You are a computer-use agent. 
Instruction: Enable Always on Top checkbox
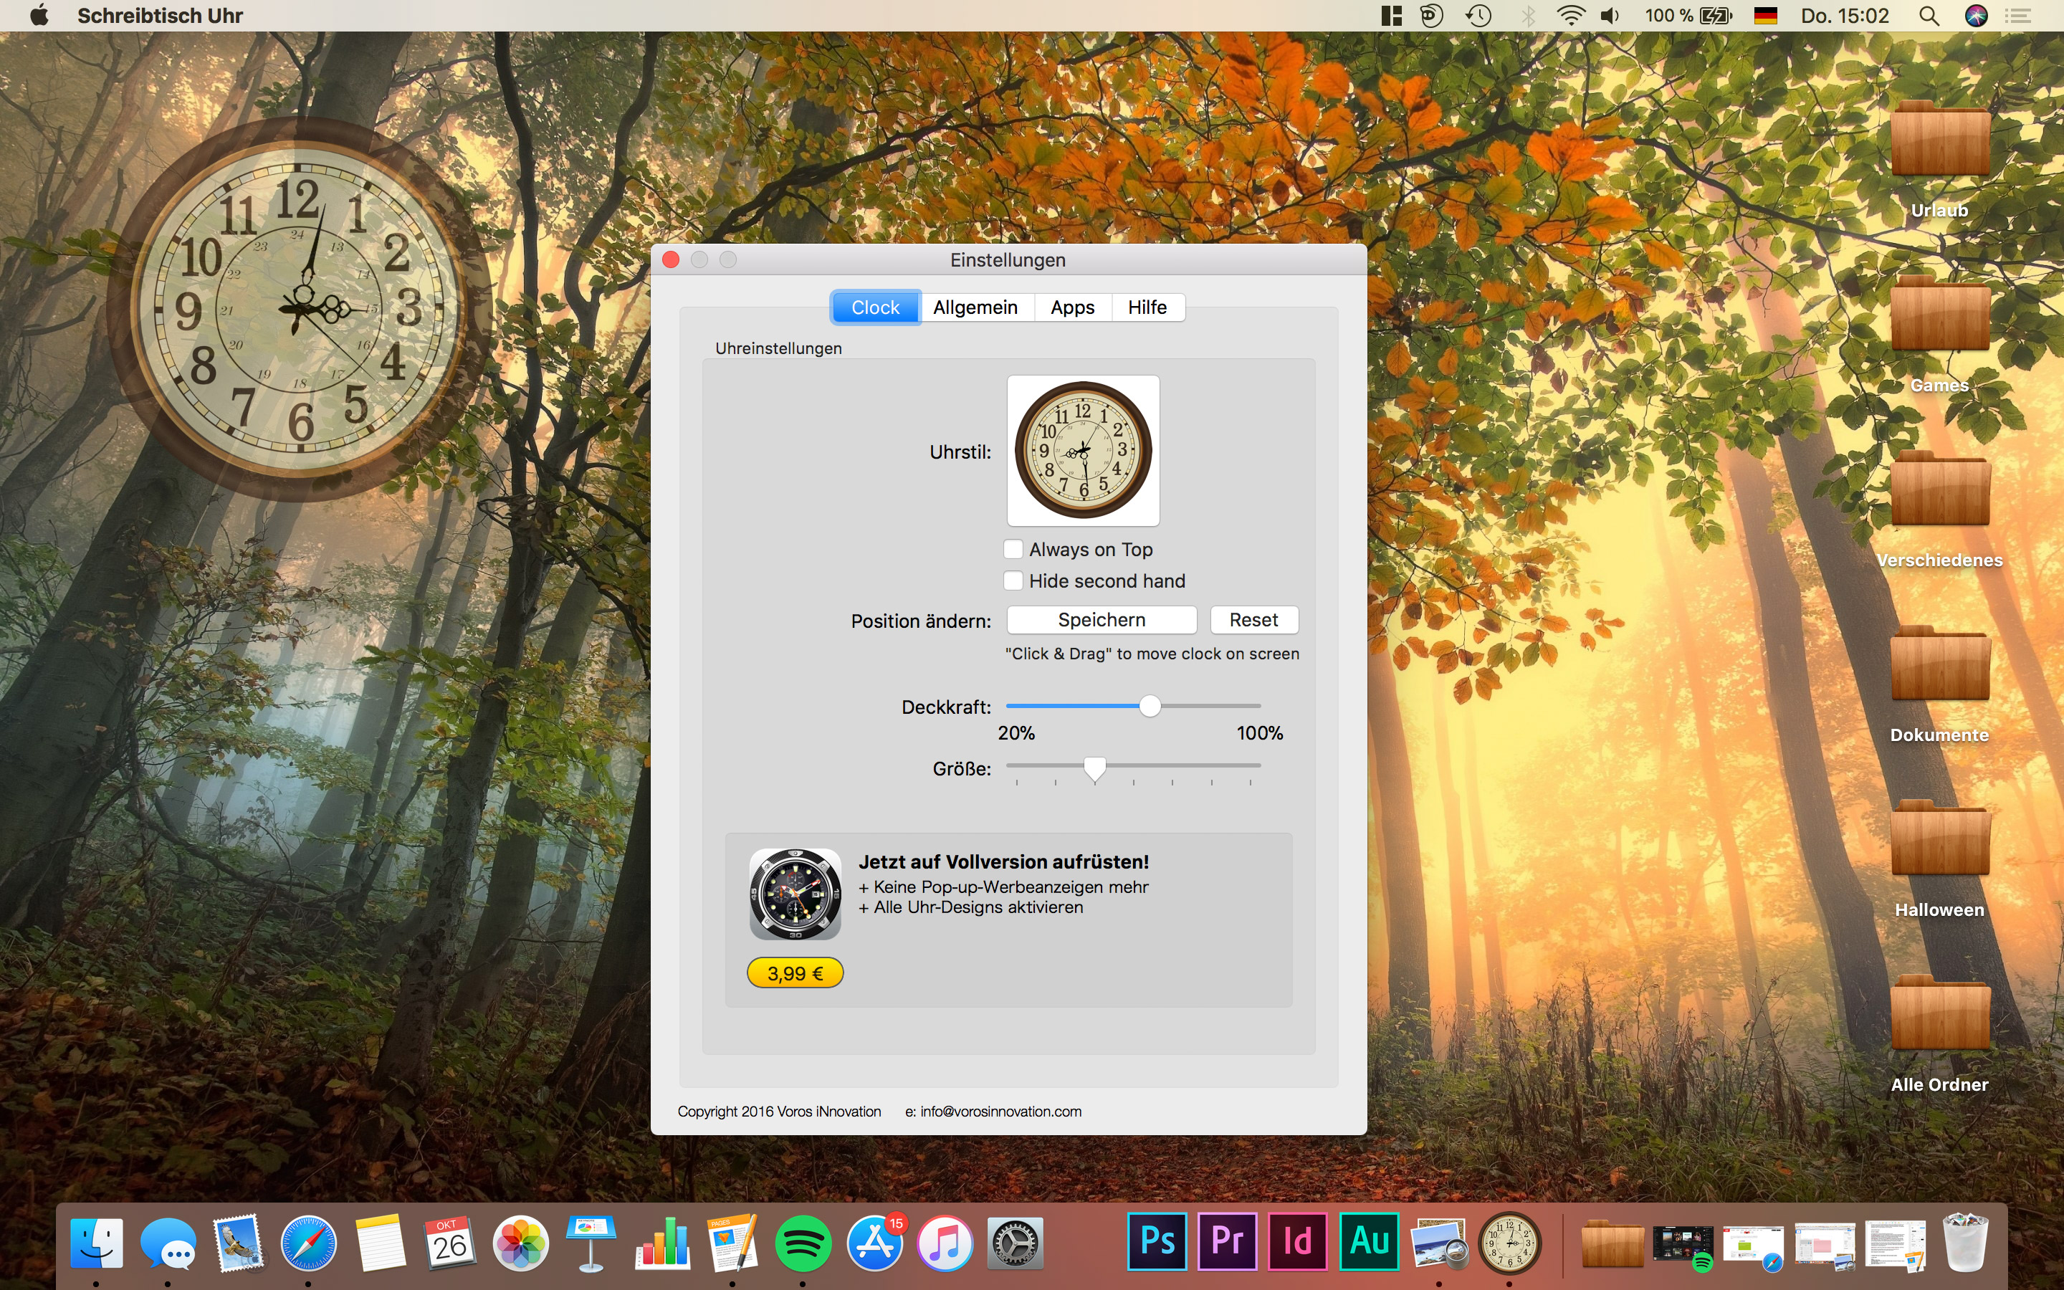(x=1013, y=548)
